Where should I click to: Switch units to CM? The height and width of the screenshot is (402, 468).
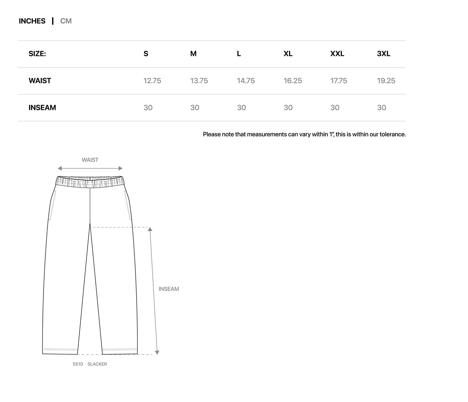[66, 21]
